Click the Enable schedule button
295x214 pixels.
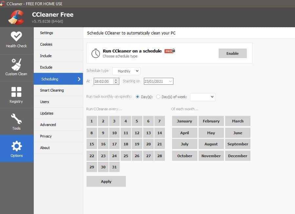(232, 53)
